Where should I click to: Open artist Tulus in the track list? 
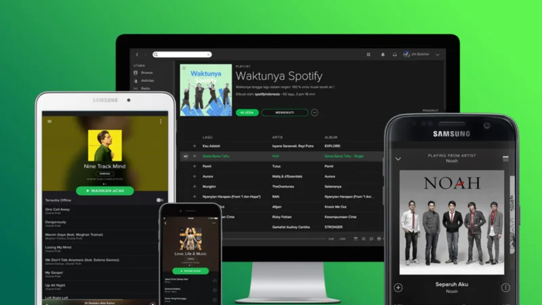click(x=276, y=166)
